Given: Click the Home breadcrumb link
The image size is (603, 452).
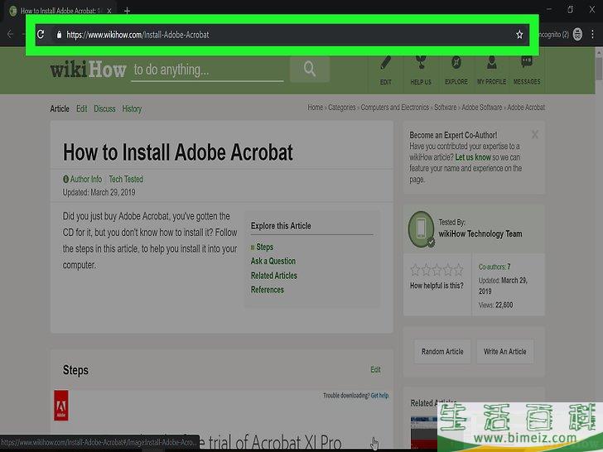Looking at the screenshot, I should [316, 108].
